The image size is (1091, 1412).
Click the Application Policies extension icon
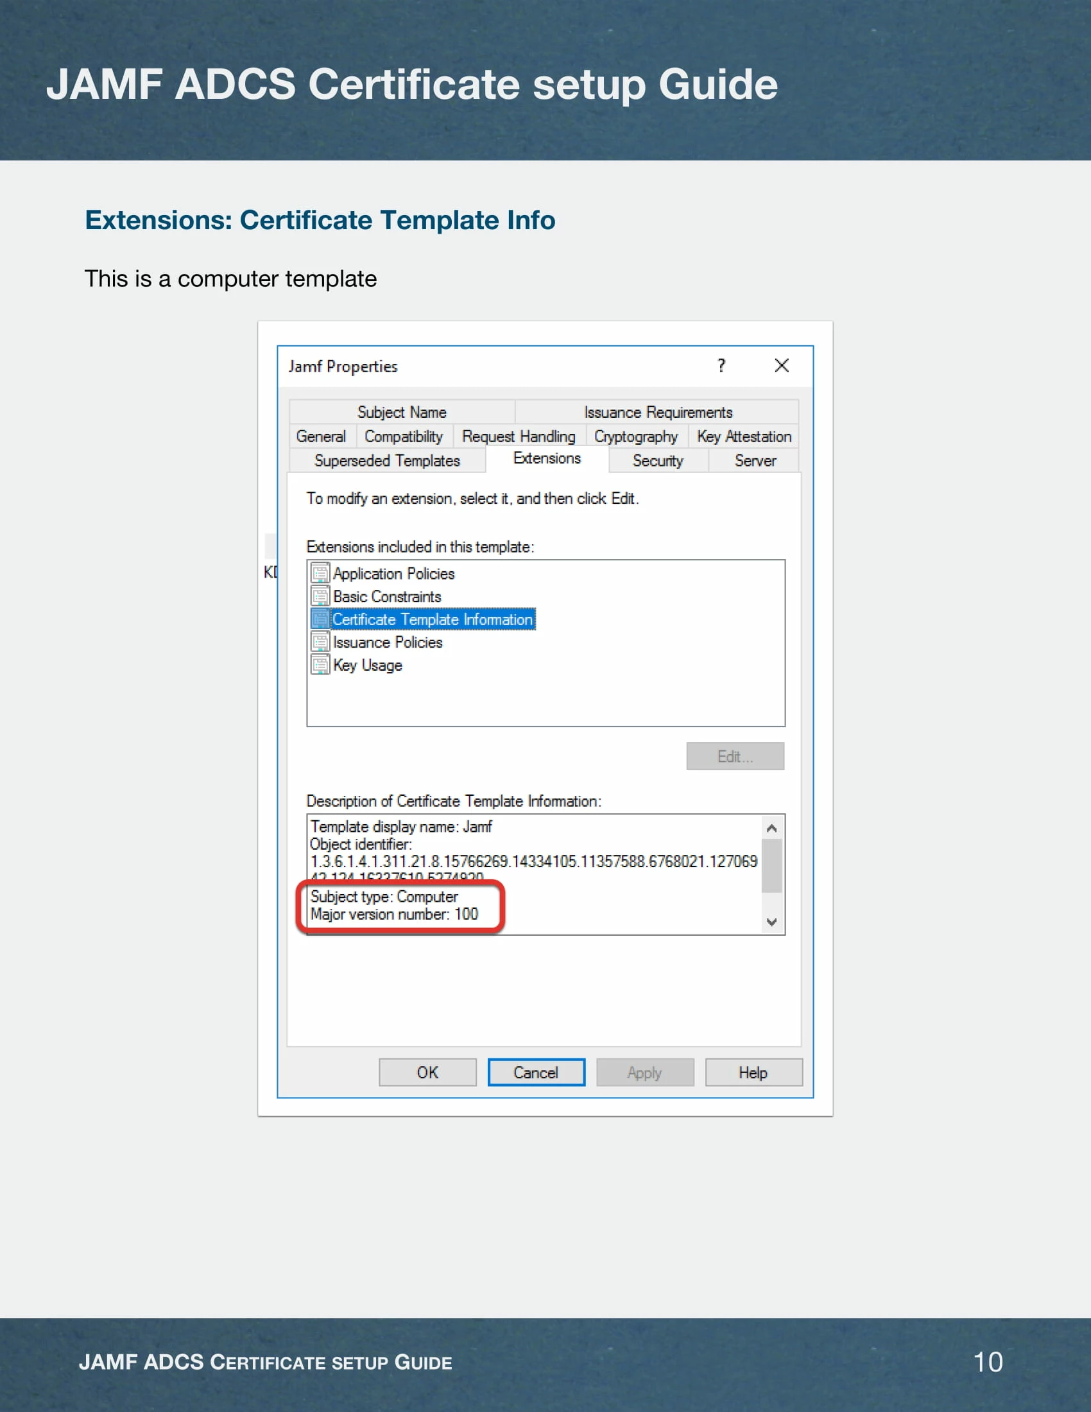click(x=320, y=573)
